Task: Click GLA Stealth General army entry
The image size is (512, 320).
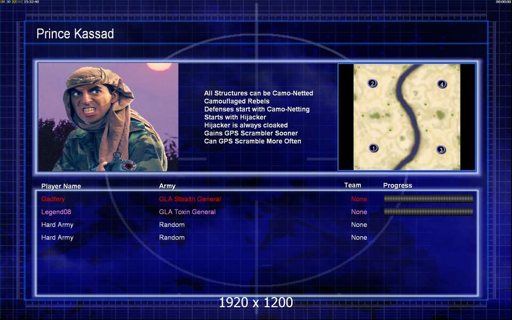Action: [x=190, y=199]
